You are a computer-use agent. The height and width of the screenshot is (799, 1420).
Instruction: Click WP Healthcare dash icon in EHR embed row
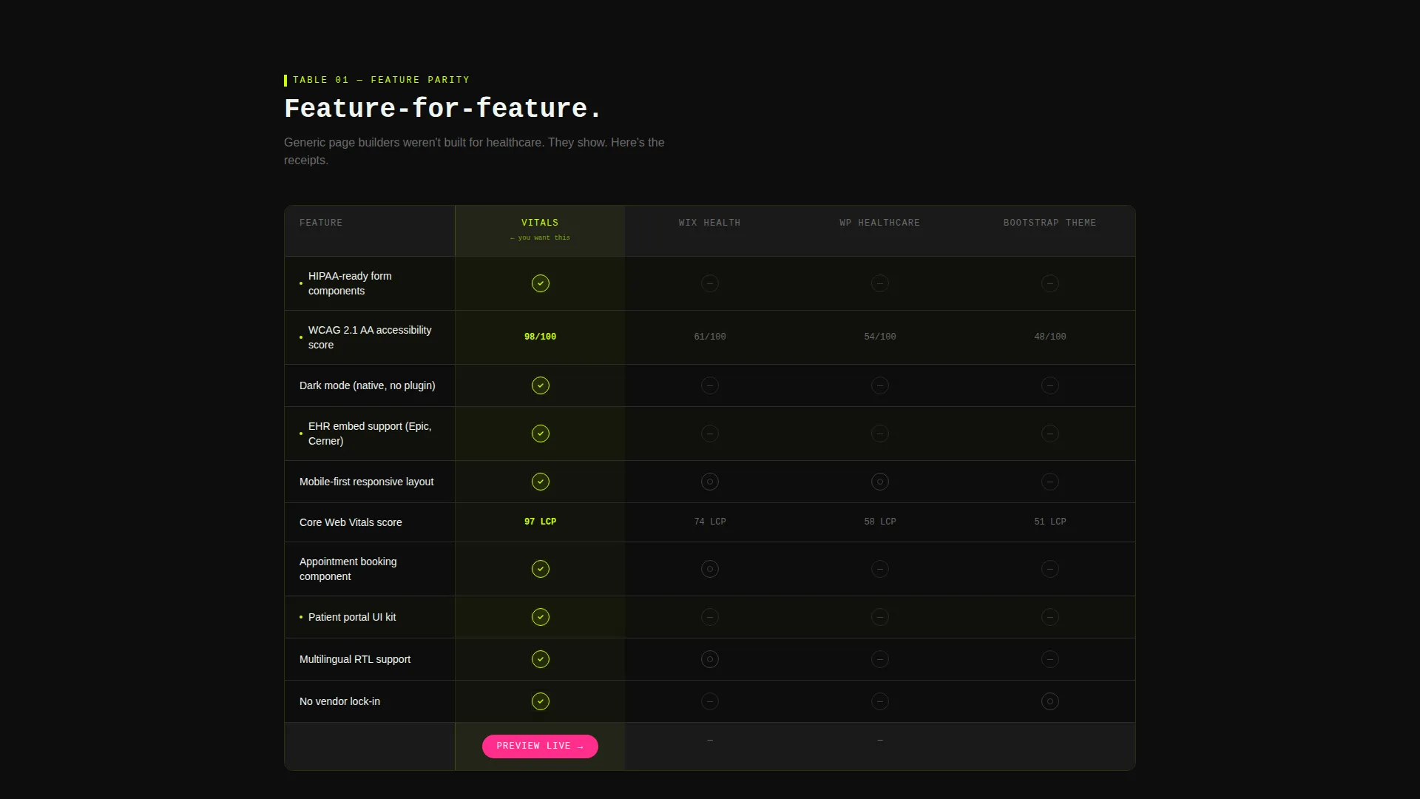880,434
